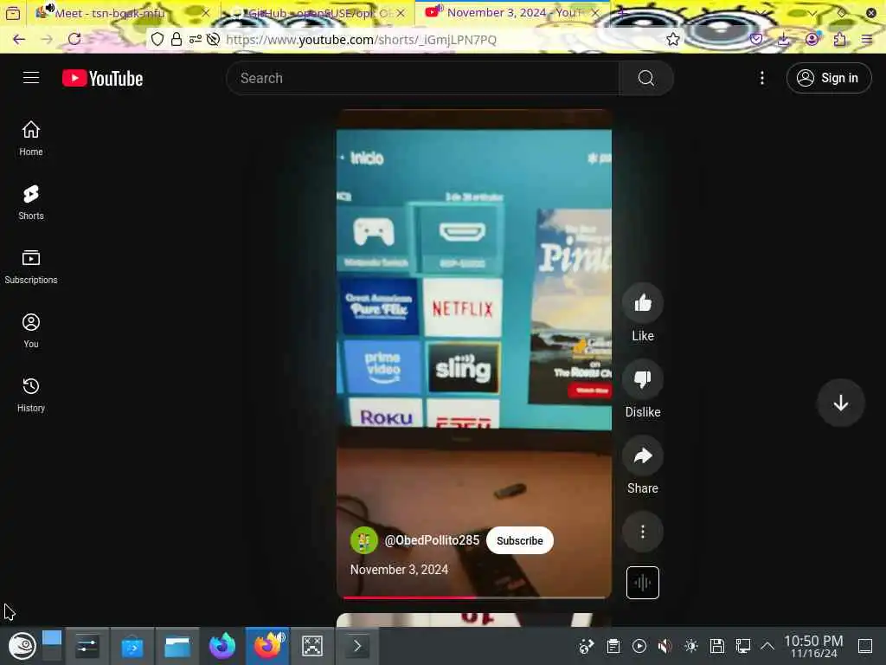This screenshot has width=886, height=665.
Task: Click the autoplay blocked icon in address bar
Action: (213, 39)
